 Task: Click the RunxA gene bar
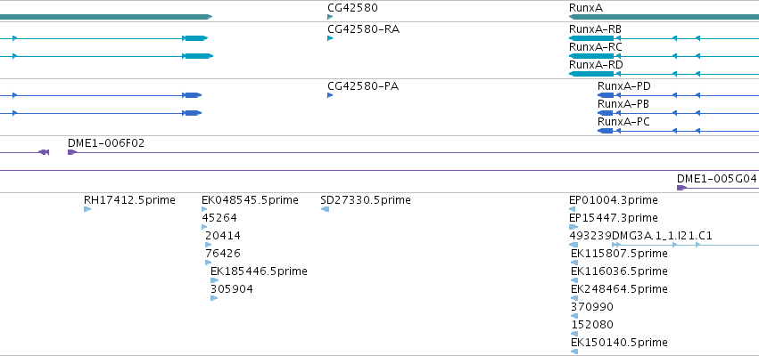664,17
